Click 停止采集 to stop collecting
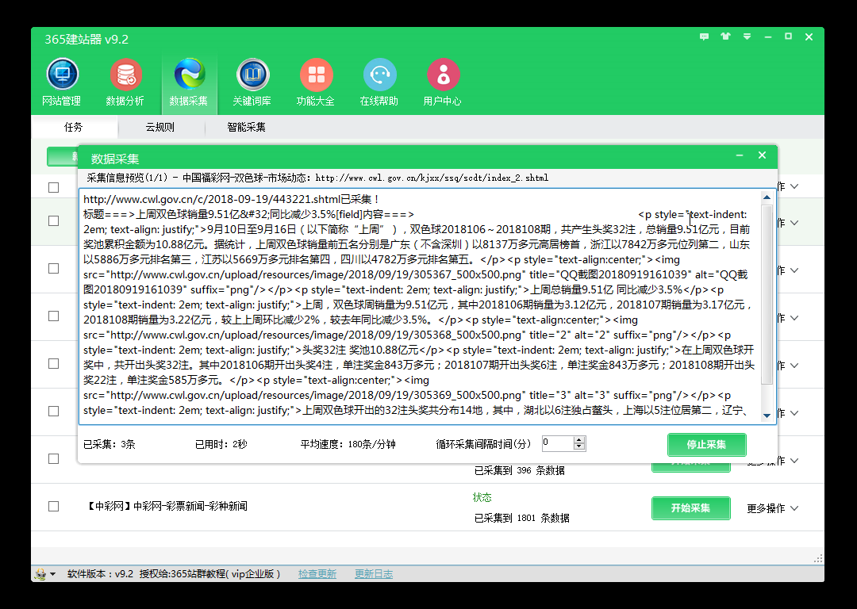Image resolution: width=857 pixels, height=609 pixels. tap(707, 445)
